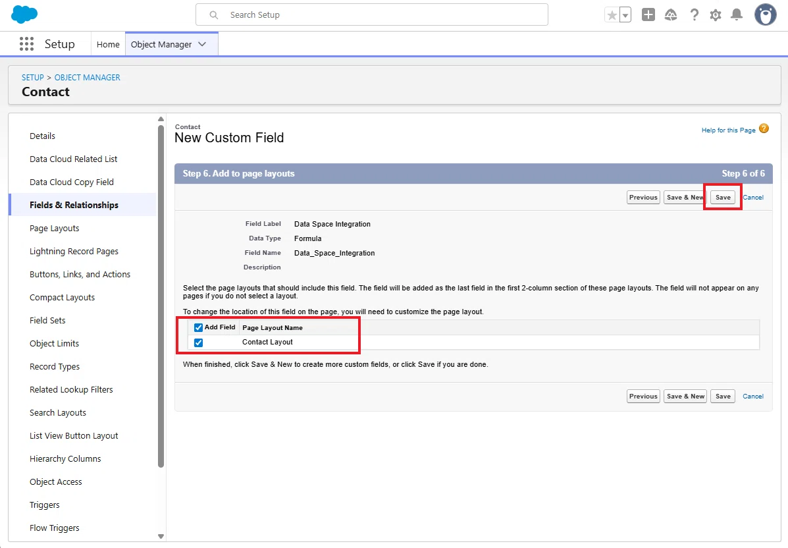Click the bottom Cancel link
The width and height of the screenshot is (788, 548).
pos(753,396)
